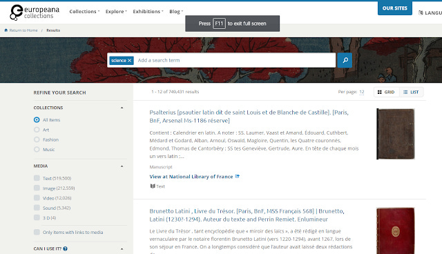442x254 pixels.
Task: Check the Text media checkbox
Action: (37, 178)
